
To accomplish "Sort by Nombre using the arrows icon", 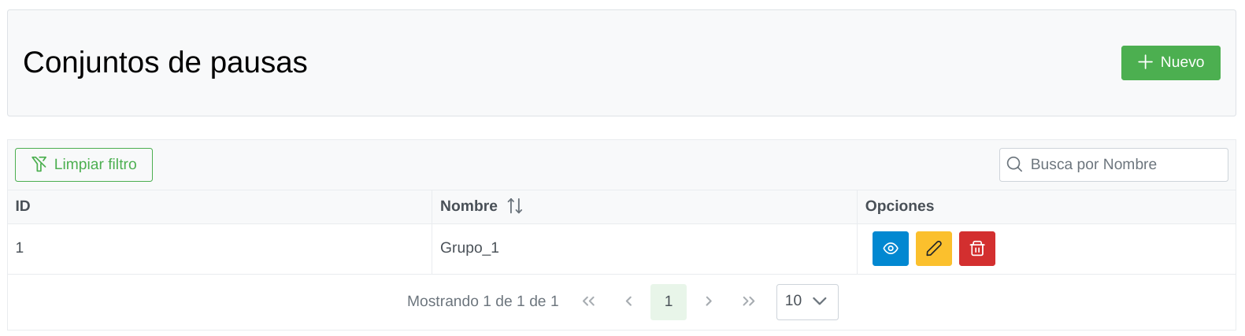I will tap(515, 206).
